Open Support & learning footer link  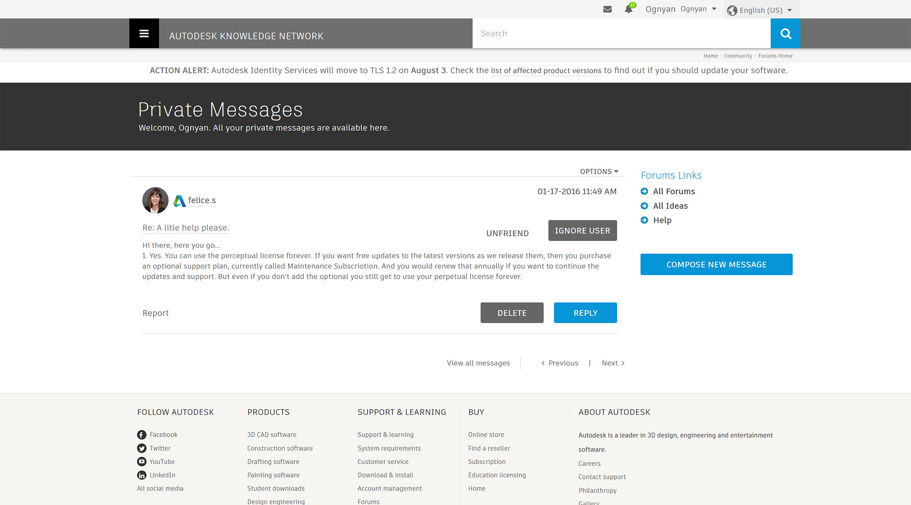[385, 435]
